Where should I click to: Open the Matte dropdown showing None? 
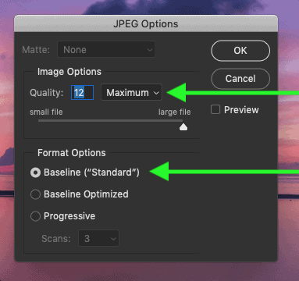[106, 49]
